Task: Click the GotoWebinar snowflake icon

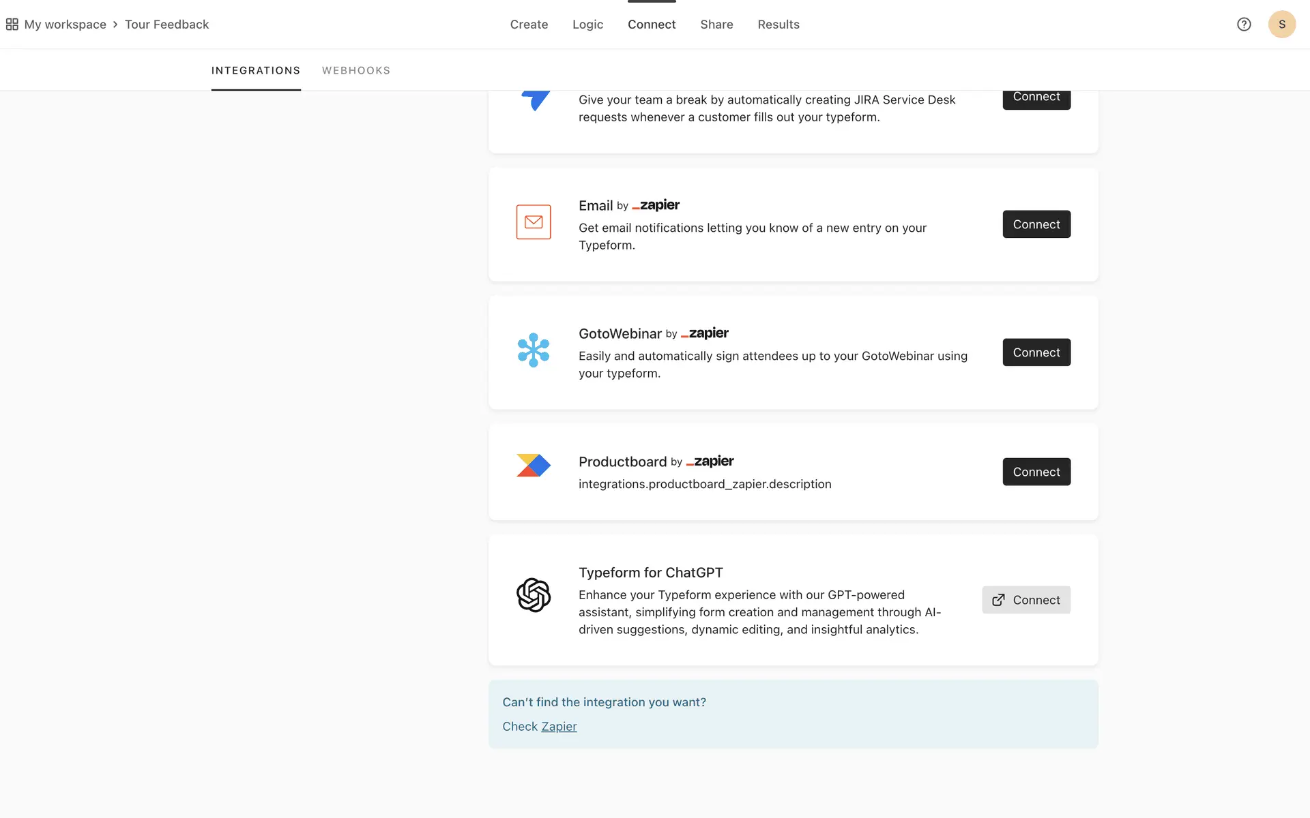Action: tap(534, 350)
